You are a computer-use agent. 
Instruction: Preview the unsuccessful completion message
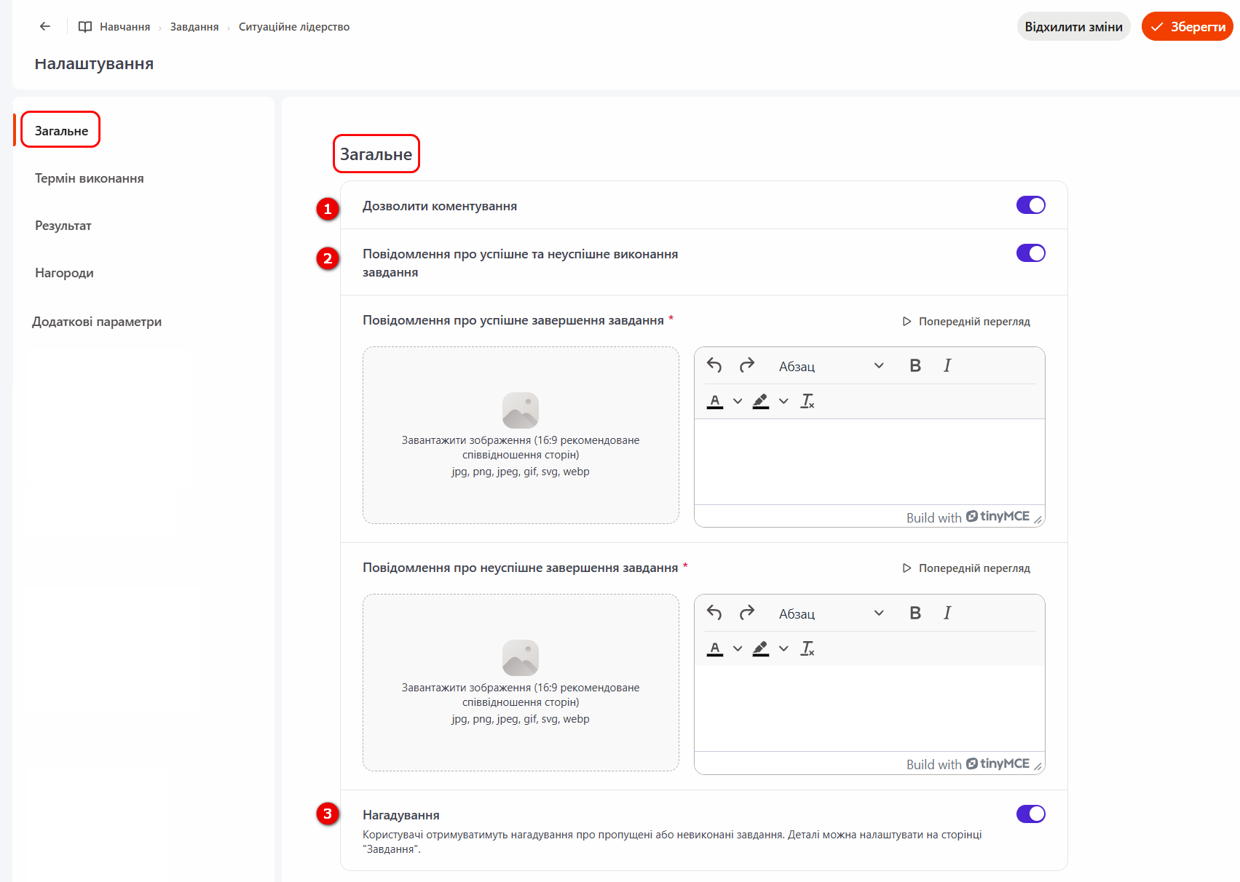point(966,568)
